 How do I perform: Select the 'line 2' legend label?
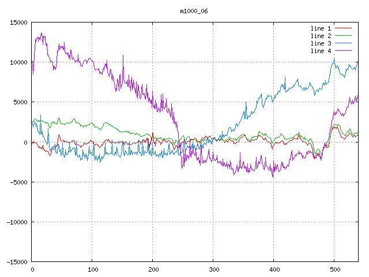321,36
